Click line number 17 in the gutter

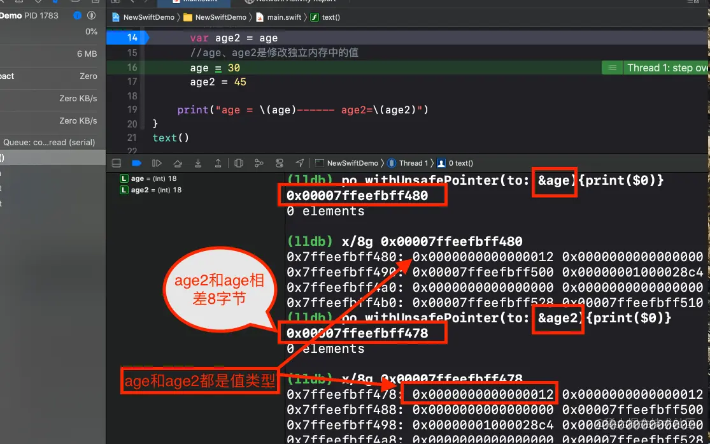(x=132, y=82)
